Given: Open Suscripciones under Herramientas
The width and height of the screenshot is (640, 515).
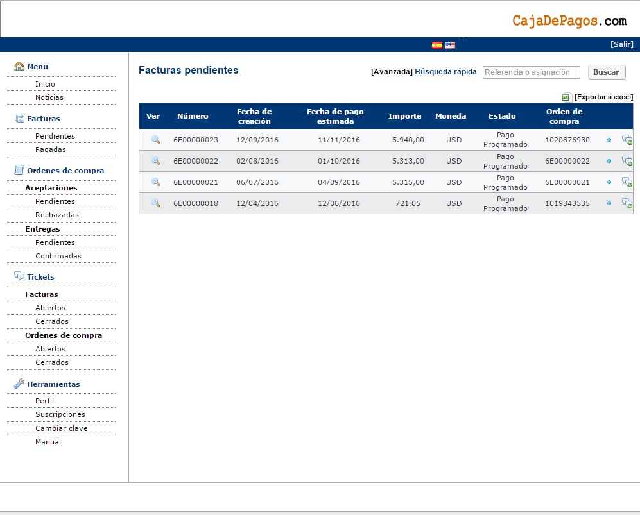Looking at the screenshot, I should click(60, 414).
